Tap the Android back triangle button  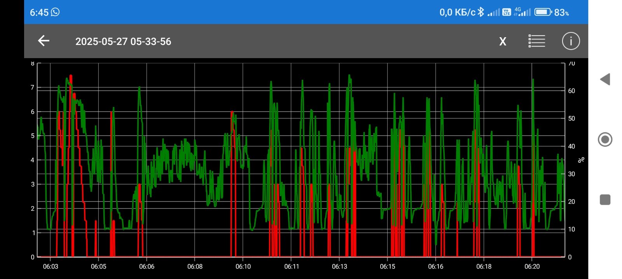pos(605,79)
